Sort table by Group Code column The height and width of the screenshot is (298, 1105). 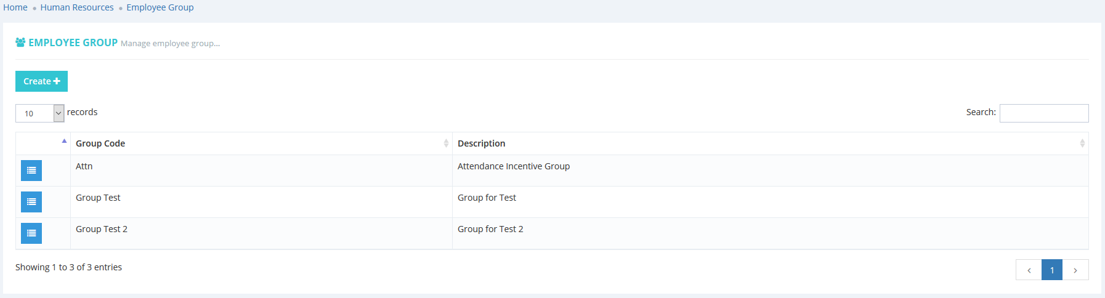[261, 143]
